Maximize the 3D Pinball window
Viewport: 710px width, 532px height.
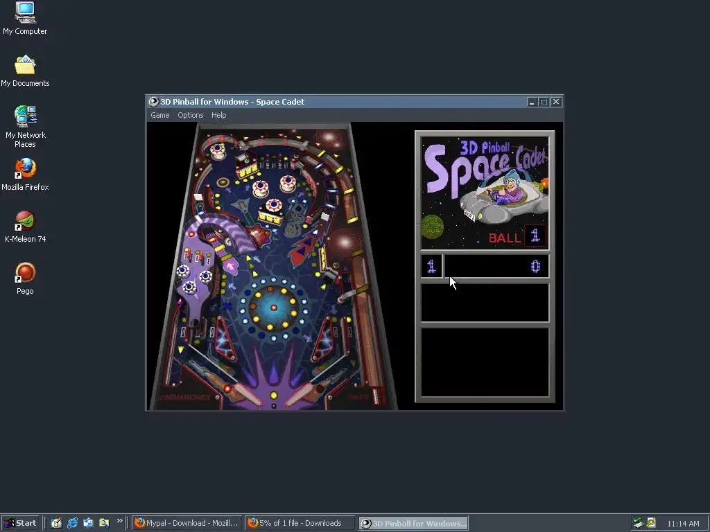[x=544, y=102]
